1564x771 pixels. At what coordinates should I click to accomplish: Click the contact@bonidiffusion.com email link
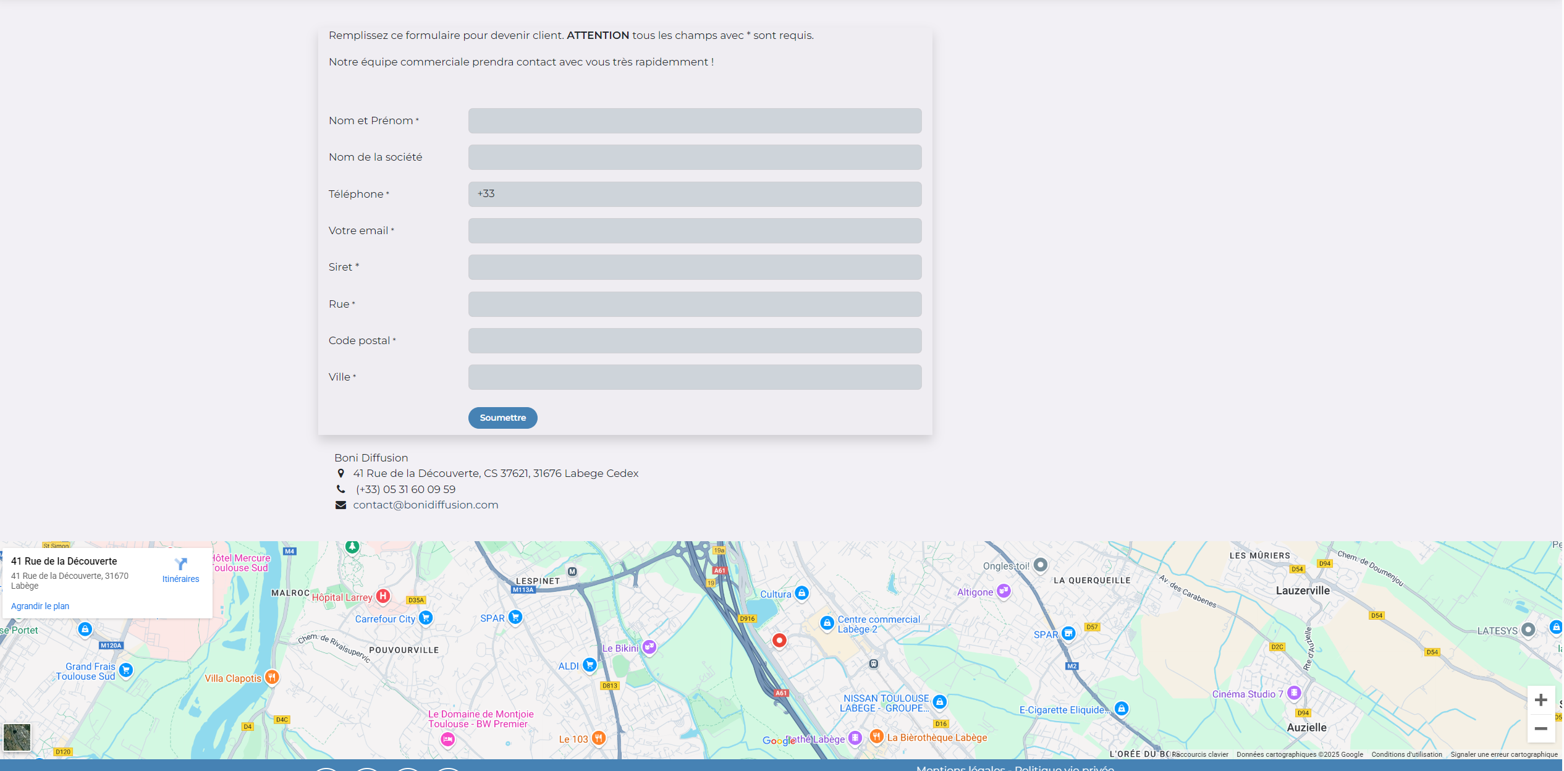pos(425,505)
